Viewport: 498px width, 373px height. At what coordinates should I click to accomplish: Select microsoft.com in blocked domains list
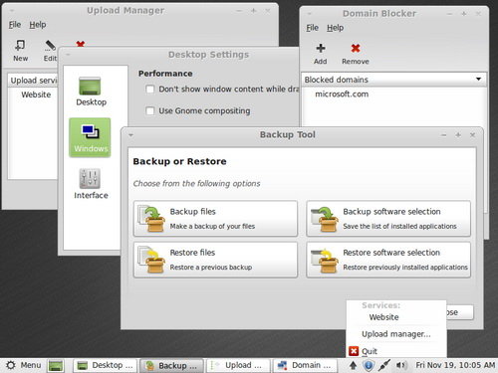click(x=342, y=94)
